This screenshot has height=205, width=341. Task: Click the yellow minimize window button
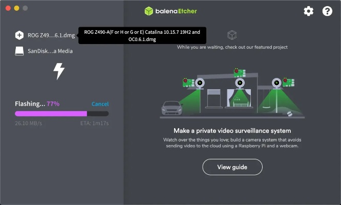[x=16, y=8]
